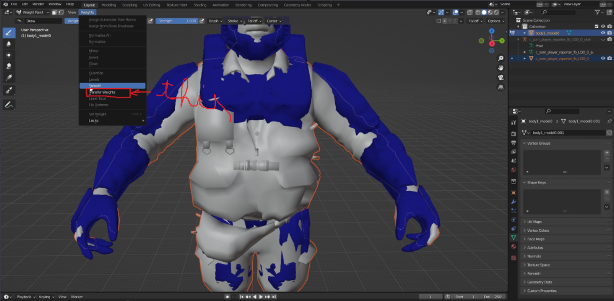Open the Material properties tab
614x301 pixels.
point(514,247)
